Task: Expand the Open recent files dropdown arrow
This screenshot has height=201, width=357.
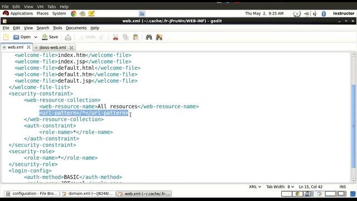Action: (36, 37)
